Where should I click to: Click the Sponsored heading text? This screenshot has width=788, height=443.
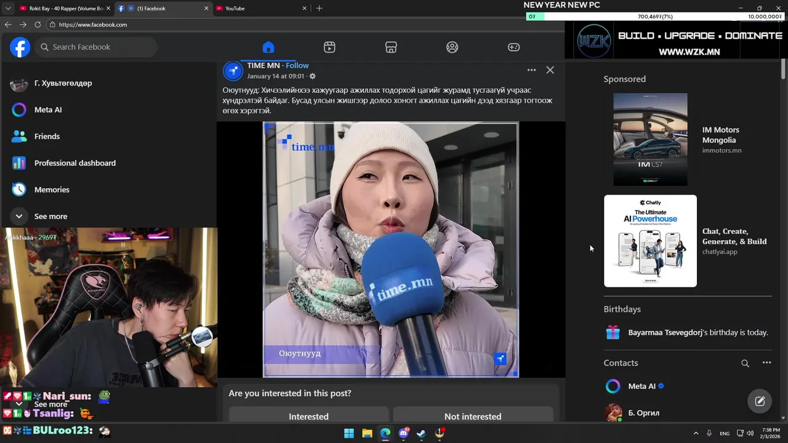624,79
